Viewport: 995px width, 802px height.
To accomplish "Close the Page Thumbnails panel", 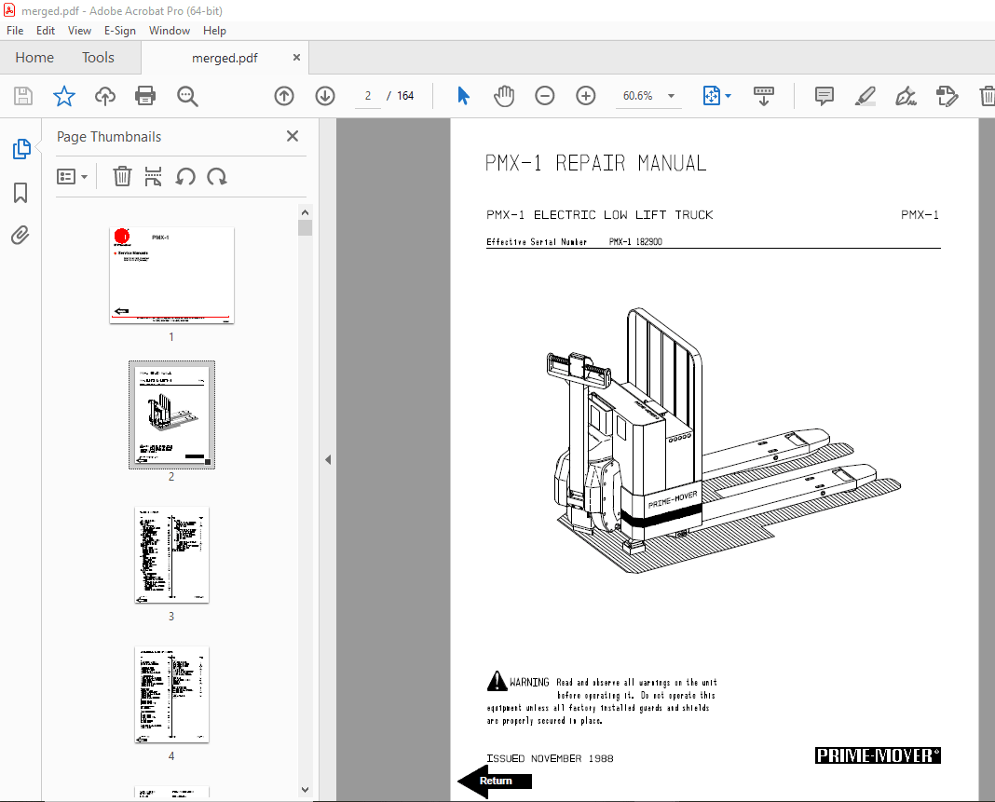I will [292, 136].
